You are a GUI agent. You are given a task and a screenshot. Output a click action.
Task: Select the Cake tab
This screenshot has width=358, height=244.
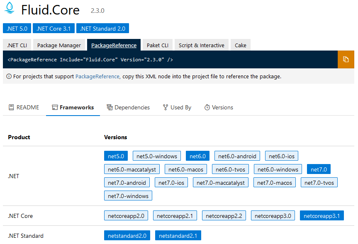click(241, 45)
